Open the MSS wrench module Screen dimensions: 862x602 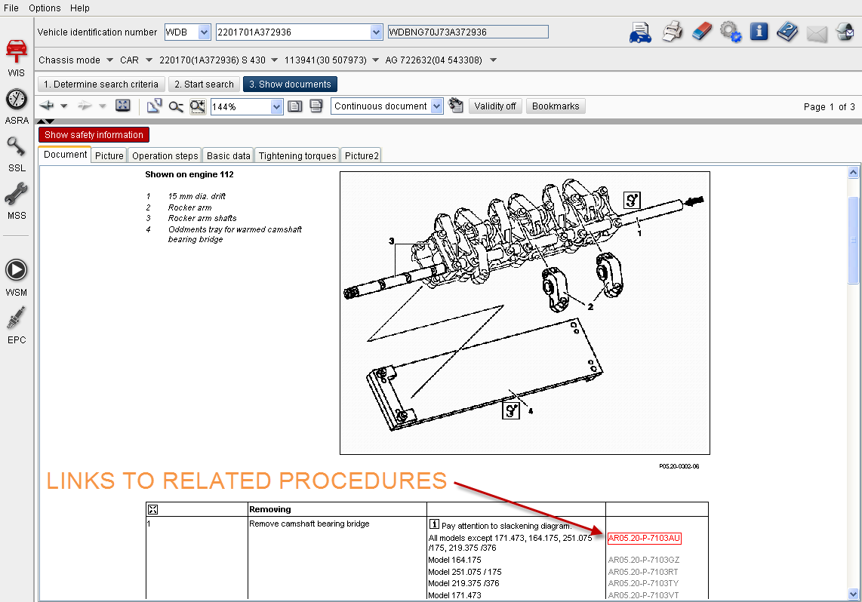[17, 201]
